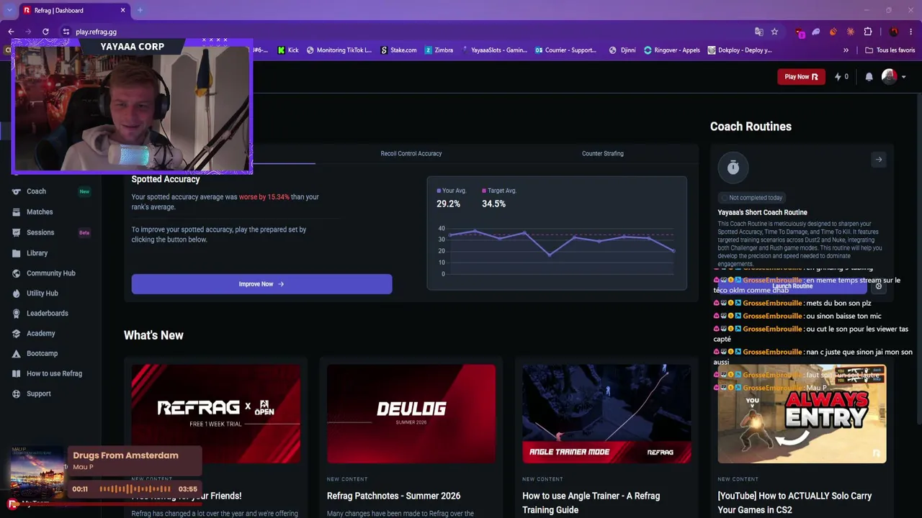
Task: Open Monitoring TikTok bookmark
Action: [x=339, y=50]
